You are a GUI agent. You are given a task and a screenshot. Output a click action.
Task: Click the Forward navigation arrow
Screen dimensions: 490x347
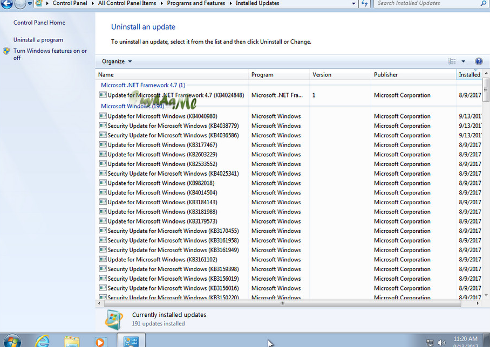point(20,4)
